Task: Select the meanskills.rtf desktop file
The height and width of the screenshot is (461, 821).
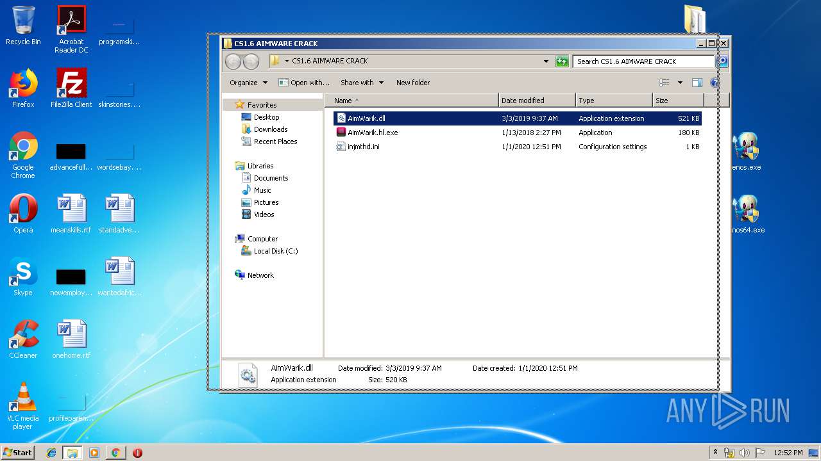Action: click(x=71, y=214)
